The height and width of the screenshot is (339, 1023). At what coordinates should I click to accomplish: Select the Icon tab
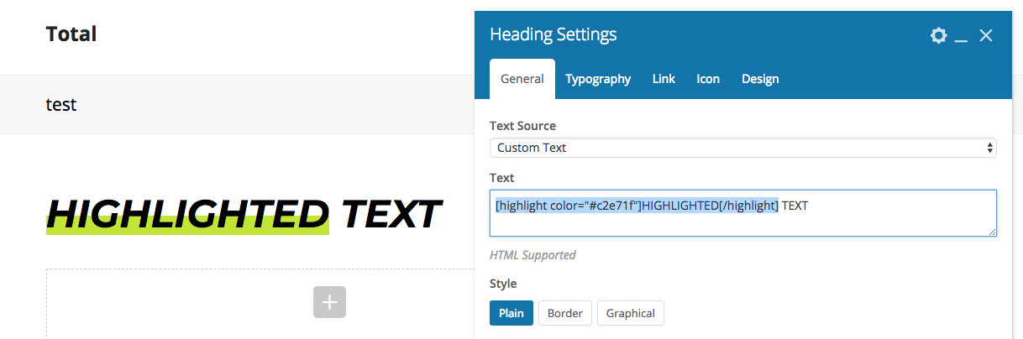pos(708,79)
